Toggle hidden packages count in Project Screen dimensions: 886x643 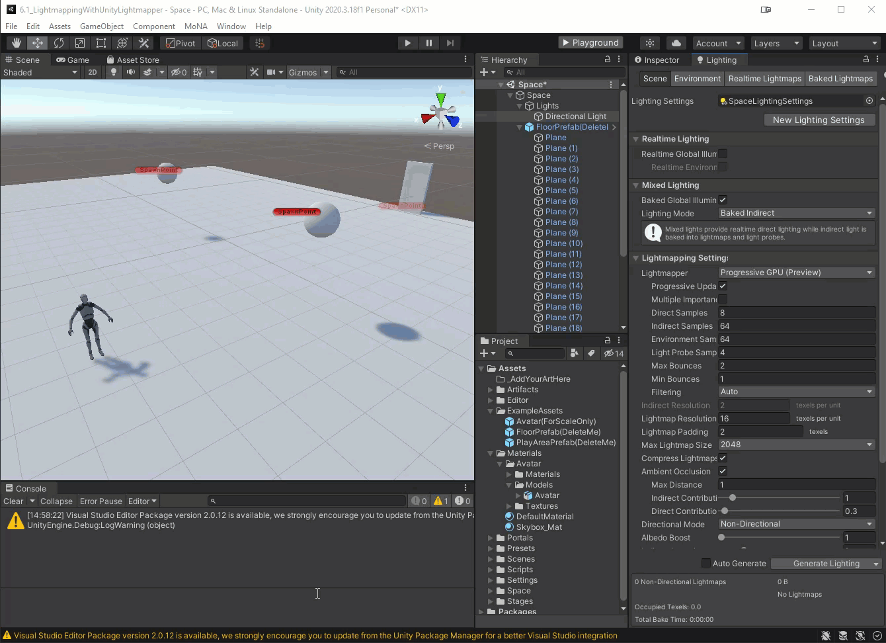click(x=614, y=353)
